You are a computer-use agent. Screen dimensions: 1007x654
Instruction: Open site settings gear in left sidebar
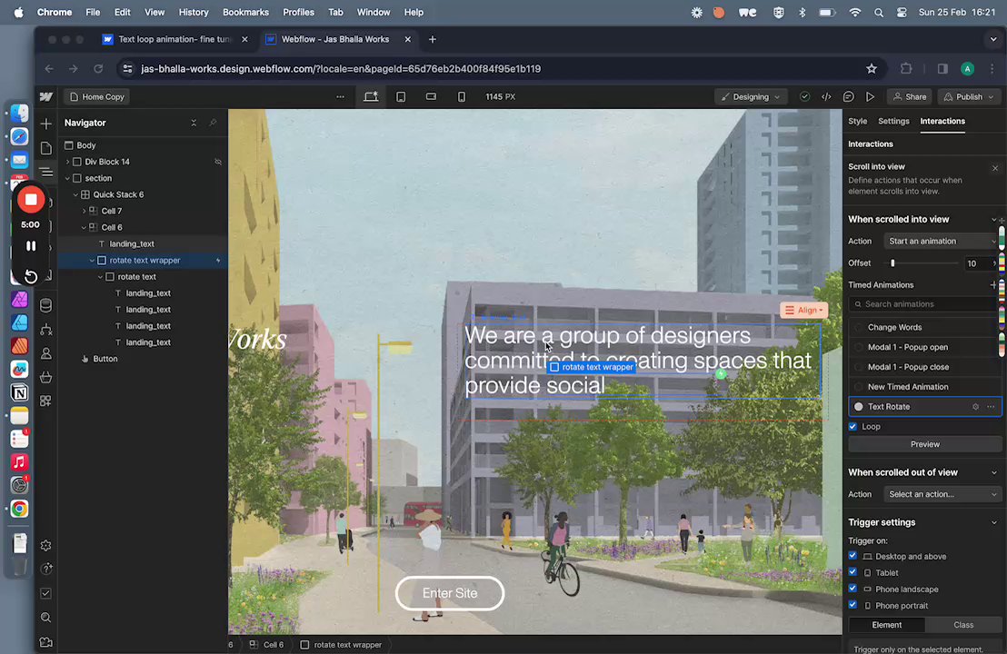(x=45, y=546)
